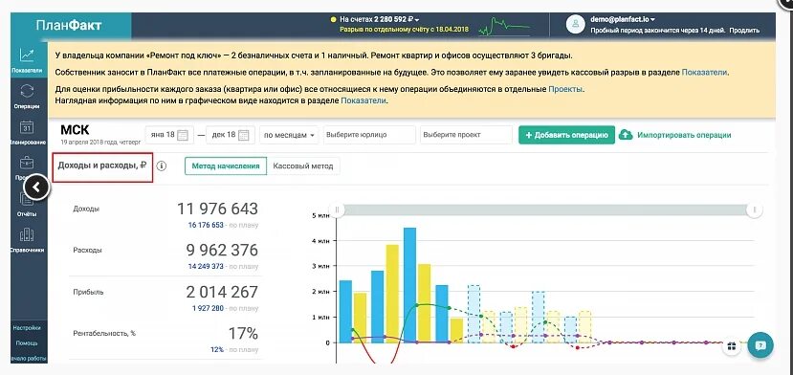Screen dimensions: 793x375
Task: Open the Показатели sidebar section
Action: click(28, 59)
